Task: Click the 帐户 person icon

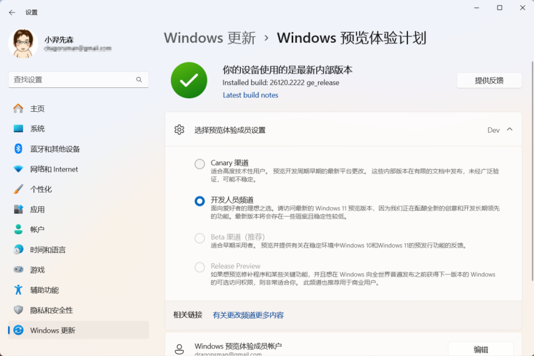Action: click(18, 229)
